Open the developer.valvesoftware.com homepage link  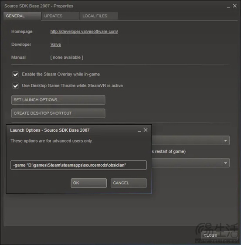click(84, 31)
